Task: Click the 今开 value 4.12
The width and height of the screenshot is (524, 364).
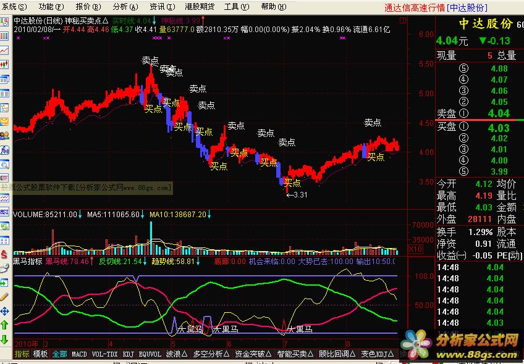Action: click(x=484, y=184)
